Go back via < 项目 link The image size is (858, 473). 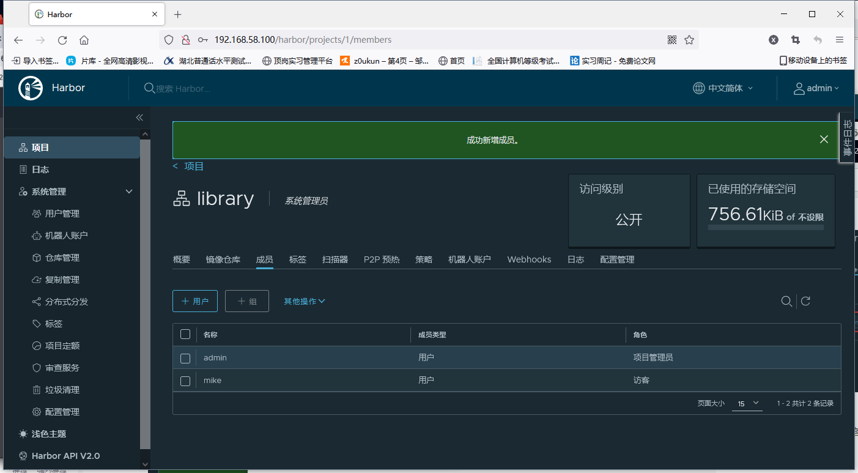click(188, 166)
